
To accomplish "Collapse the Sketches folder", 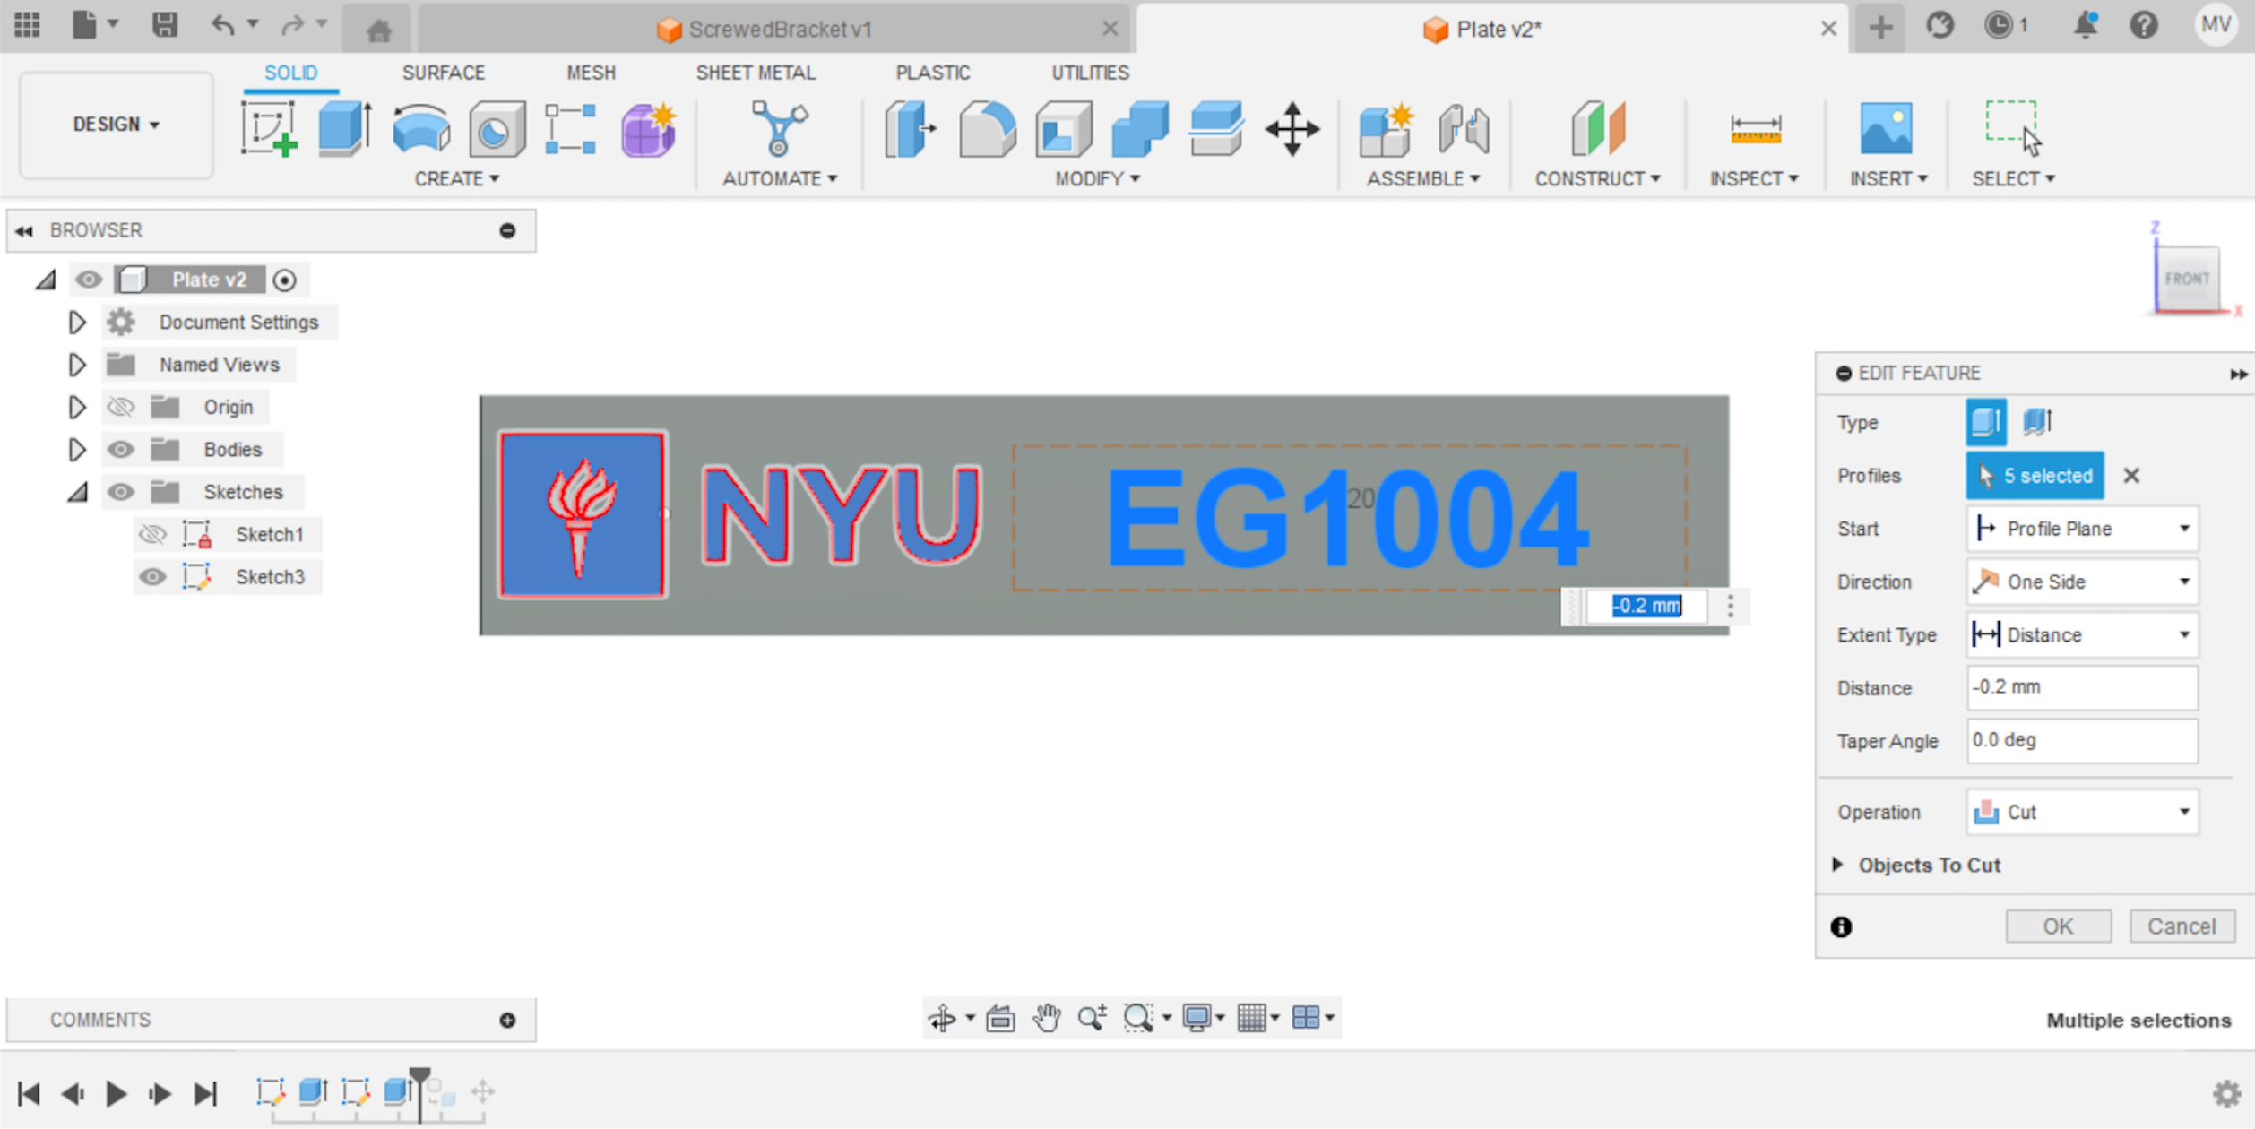I will click(x=77, y=492).
